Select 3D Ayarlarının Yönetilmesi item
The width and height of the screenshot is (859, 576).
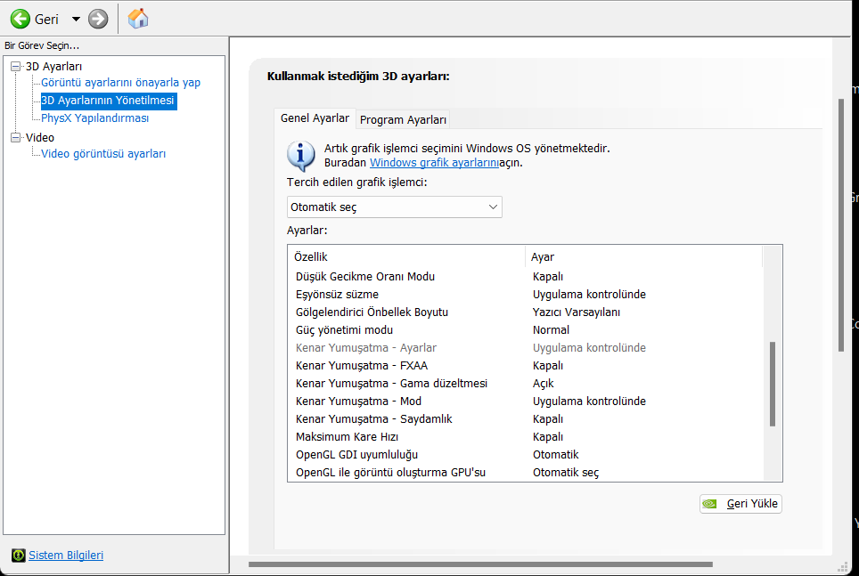108,101
